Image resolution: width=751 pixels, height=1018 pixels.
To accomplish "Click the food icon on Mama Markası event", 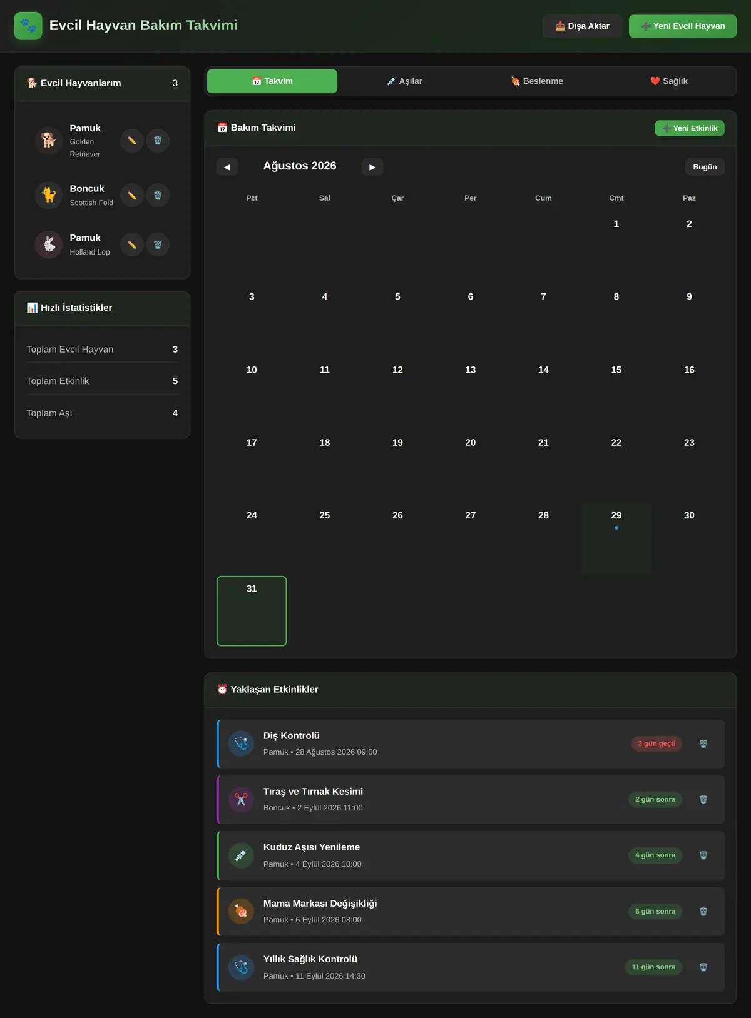I will 241,911.
